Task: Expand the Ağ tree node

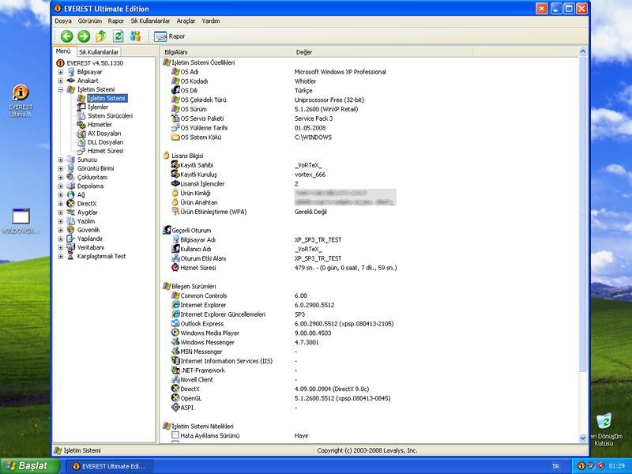Action: pyautogui.click(x=61, y=194)
